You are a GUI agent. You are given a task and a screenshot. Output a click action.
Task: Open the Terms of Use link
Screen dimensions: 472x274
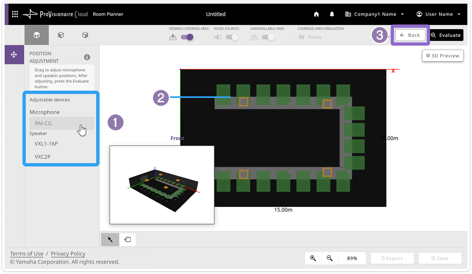(27, 254)
